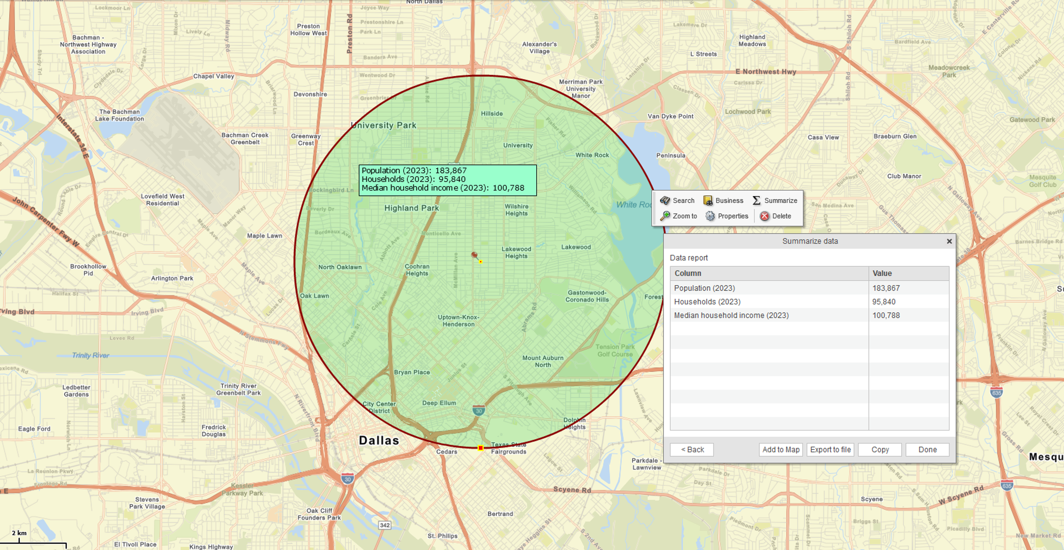Click Export to file
Image resolution: width=1064 pixels, height=550 pixels.
(830, 449)
